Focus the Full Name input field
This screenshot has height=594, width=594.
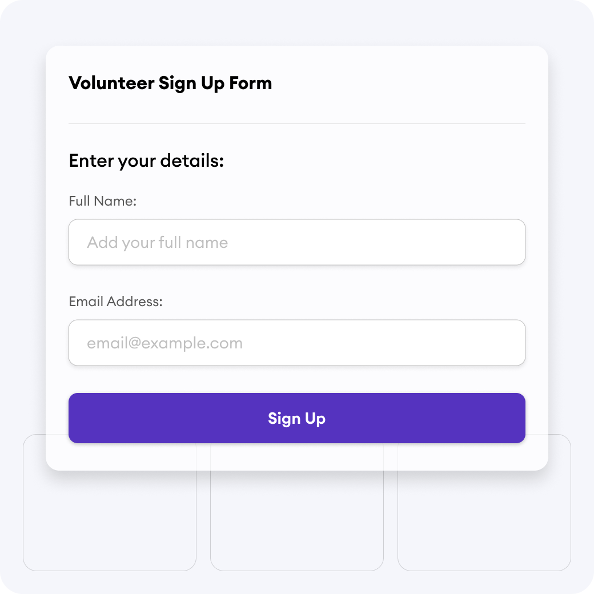coord(296,242)
